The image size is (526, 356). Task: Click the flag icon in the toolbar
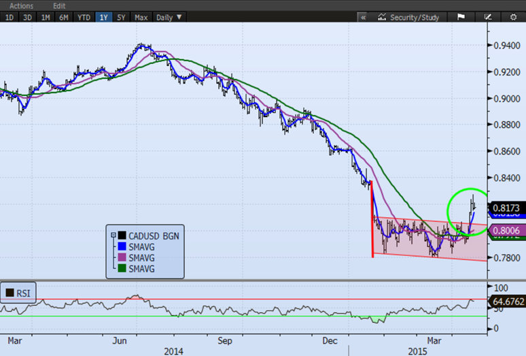click(460, 17)
